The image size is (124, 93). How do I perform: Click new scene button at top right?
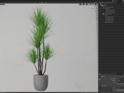click(123, 1)
